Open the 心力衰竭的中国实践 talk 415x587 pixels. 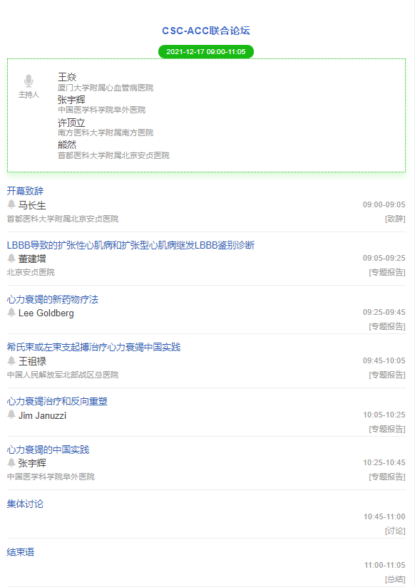pyautogui.click(x=48, y=450)
